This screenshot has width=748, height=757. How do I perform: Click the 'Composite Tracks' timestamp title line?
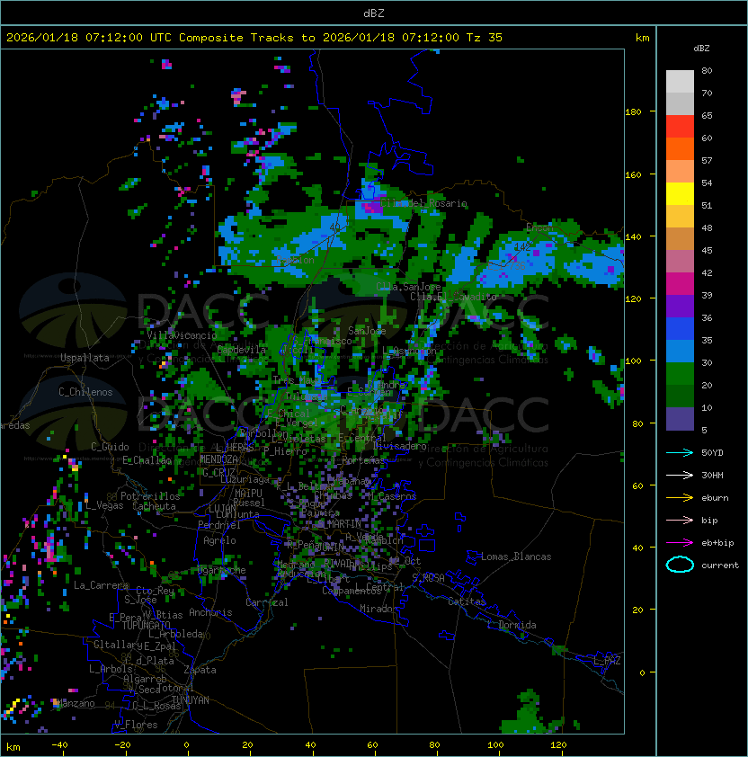coord(254,38)
